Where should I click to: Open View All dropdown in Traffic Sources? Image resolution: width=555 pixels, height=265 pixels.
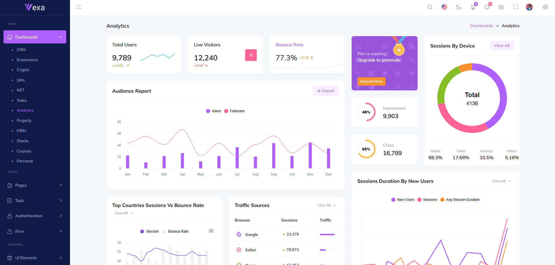pos(326,205)
